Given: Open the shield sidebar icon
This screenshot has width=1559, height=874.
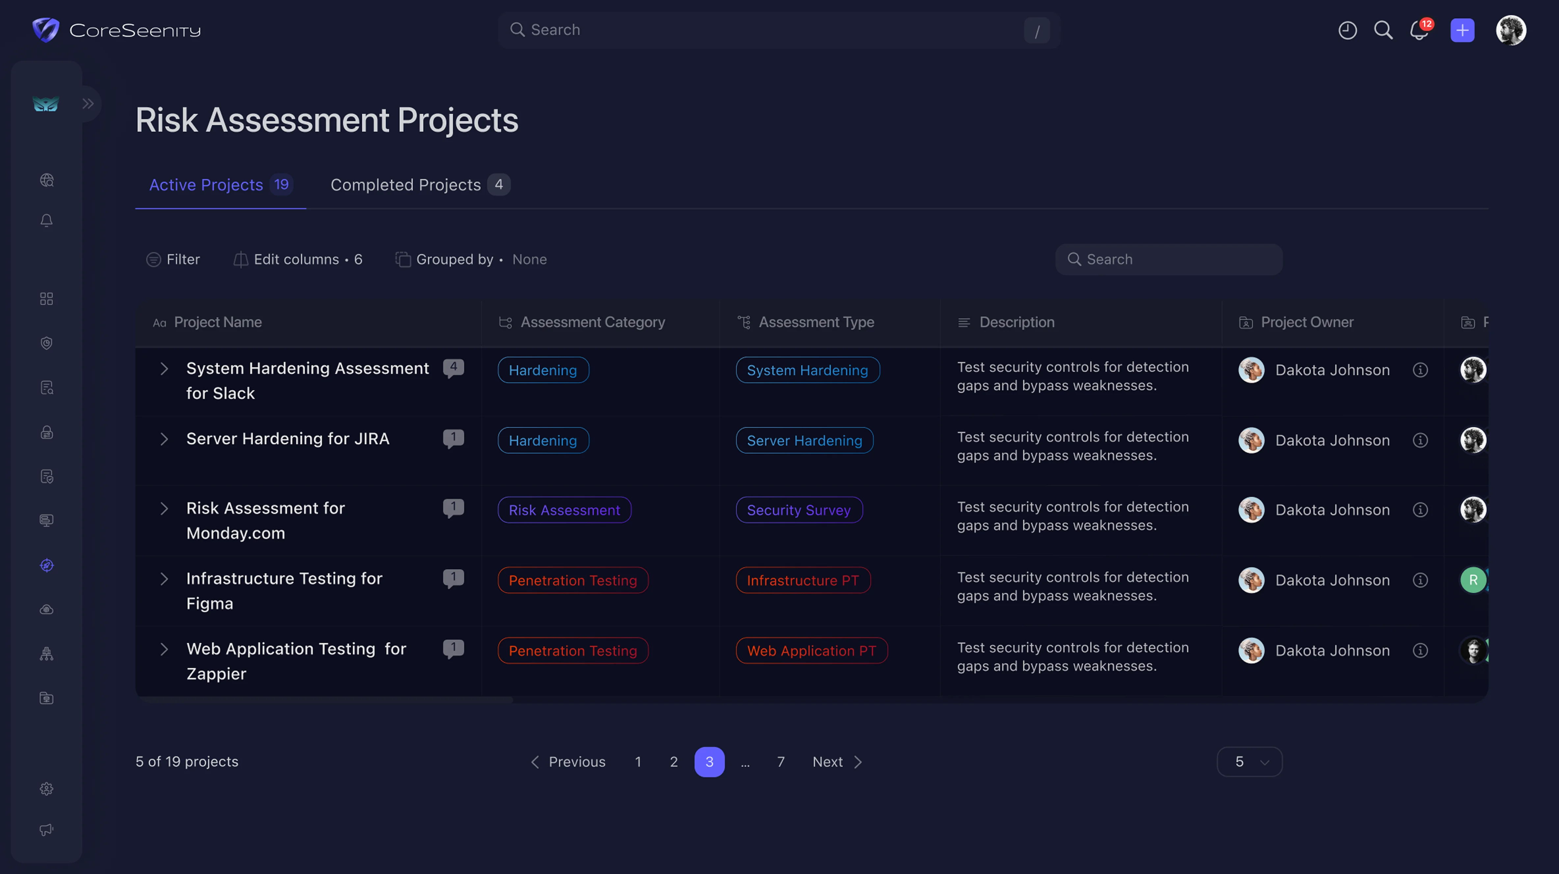Looking at the screenshot, I should (x=47, y=343).
